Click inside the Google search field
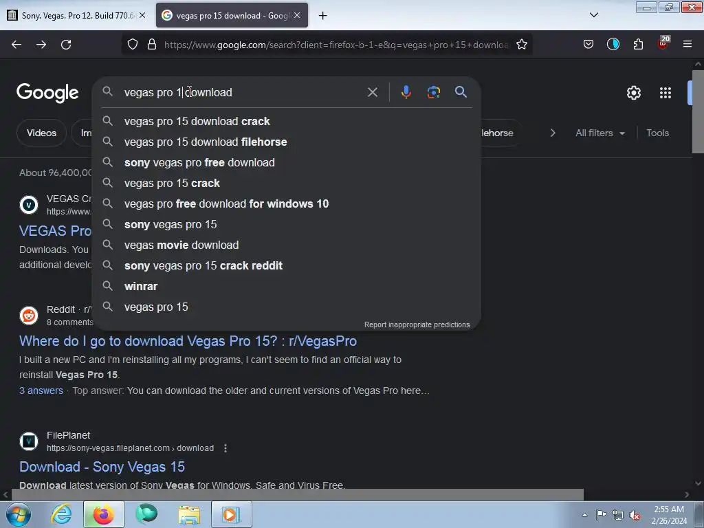704x528 pixels. tap(243, 92)
